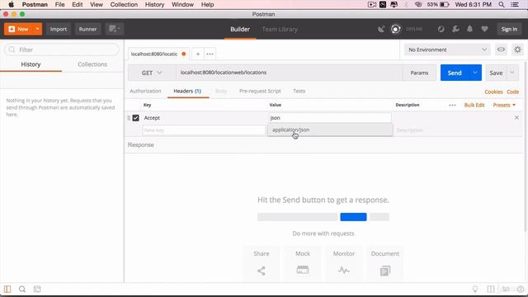Click the sync refresh icon
This screenshot has height=297, width=528.
441,30
